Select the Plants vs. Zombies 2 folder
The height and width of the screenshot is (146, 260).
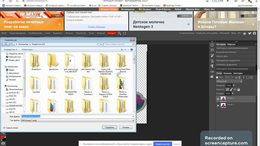point(88,86)
